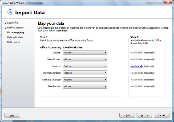Click the Time Entries: field label

pos(54,86)
